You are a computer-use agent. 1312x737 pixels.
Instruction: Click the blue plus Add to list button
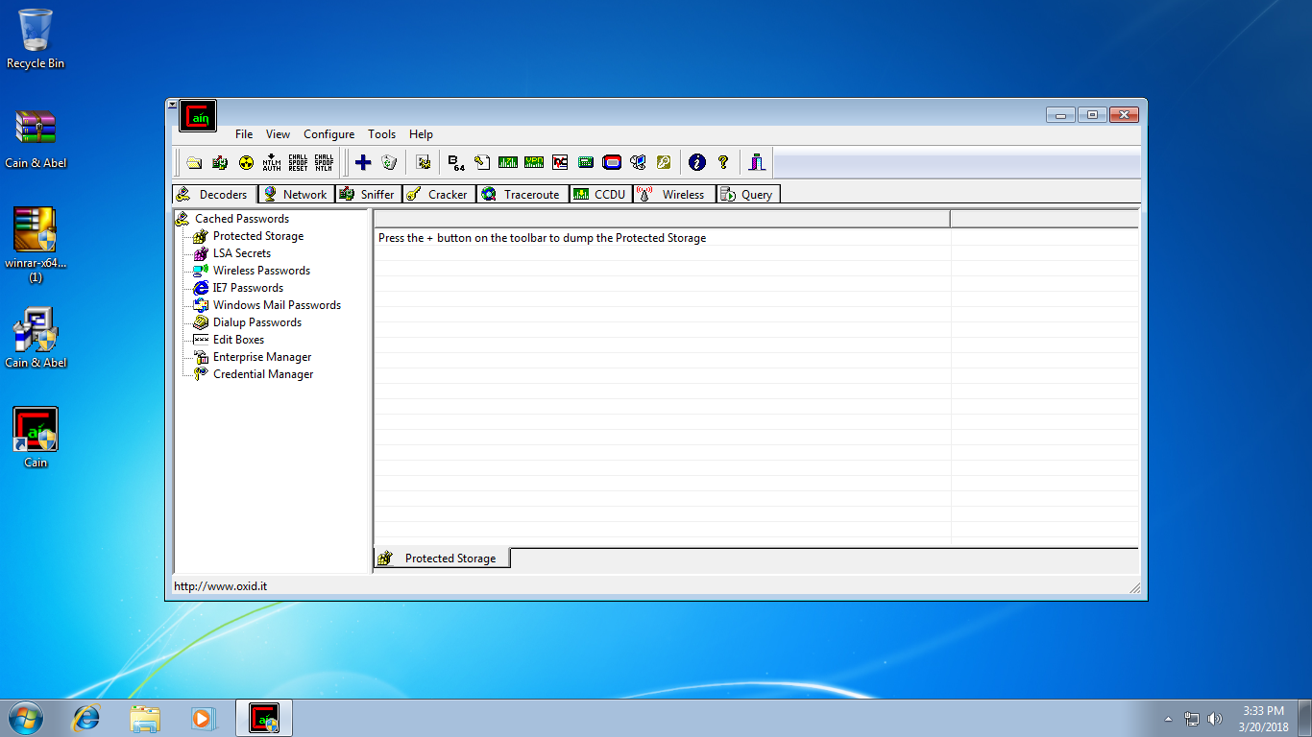pos(363,162)
